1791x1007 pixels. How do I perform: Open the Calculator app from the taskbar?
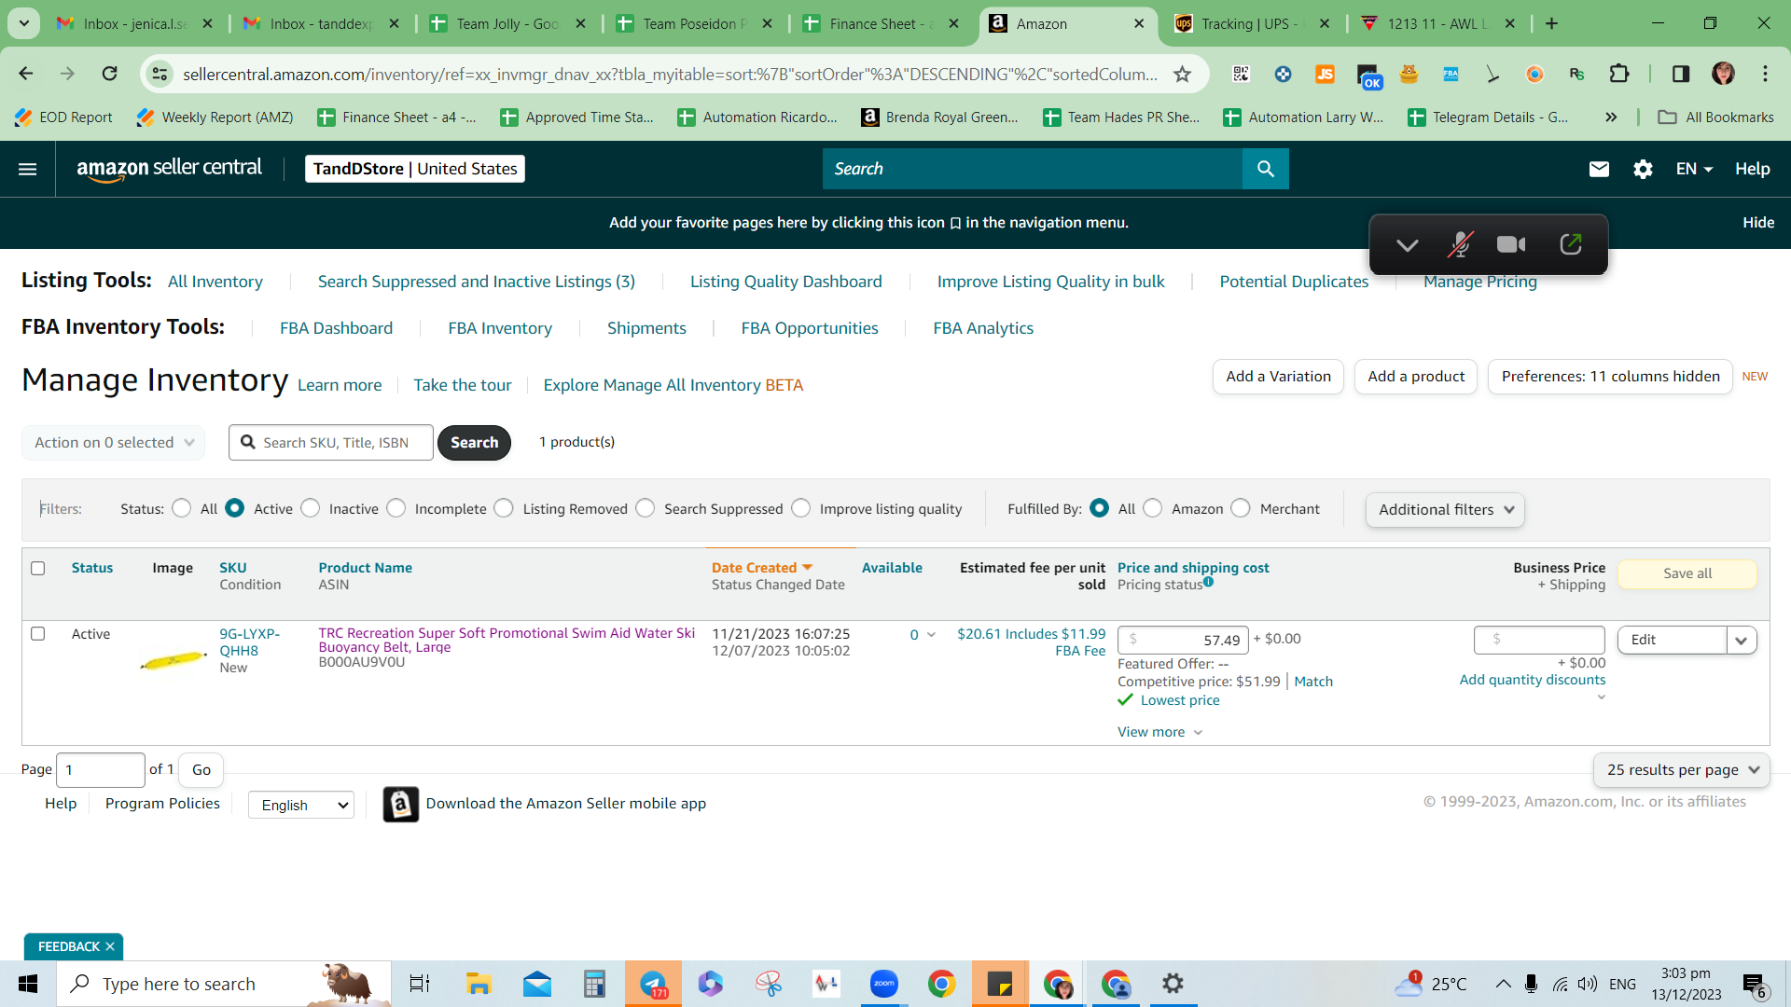pyautogui.click(x=594, y=984)
